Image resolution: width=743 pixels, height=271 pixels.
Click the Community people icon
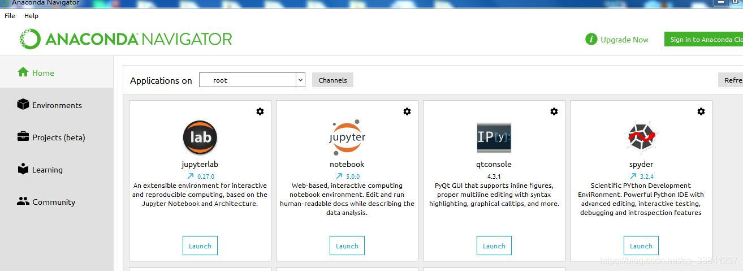pos(23,201)
